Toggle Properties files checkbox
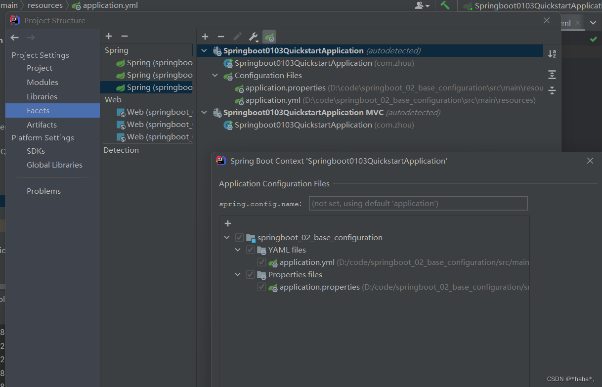This screenshot has width=602, height=387. click(x=250, y=275)
